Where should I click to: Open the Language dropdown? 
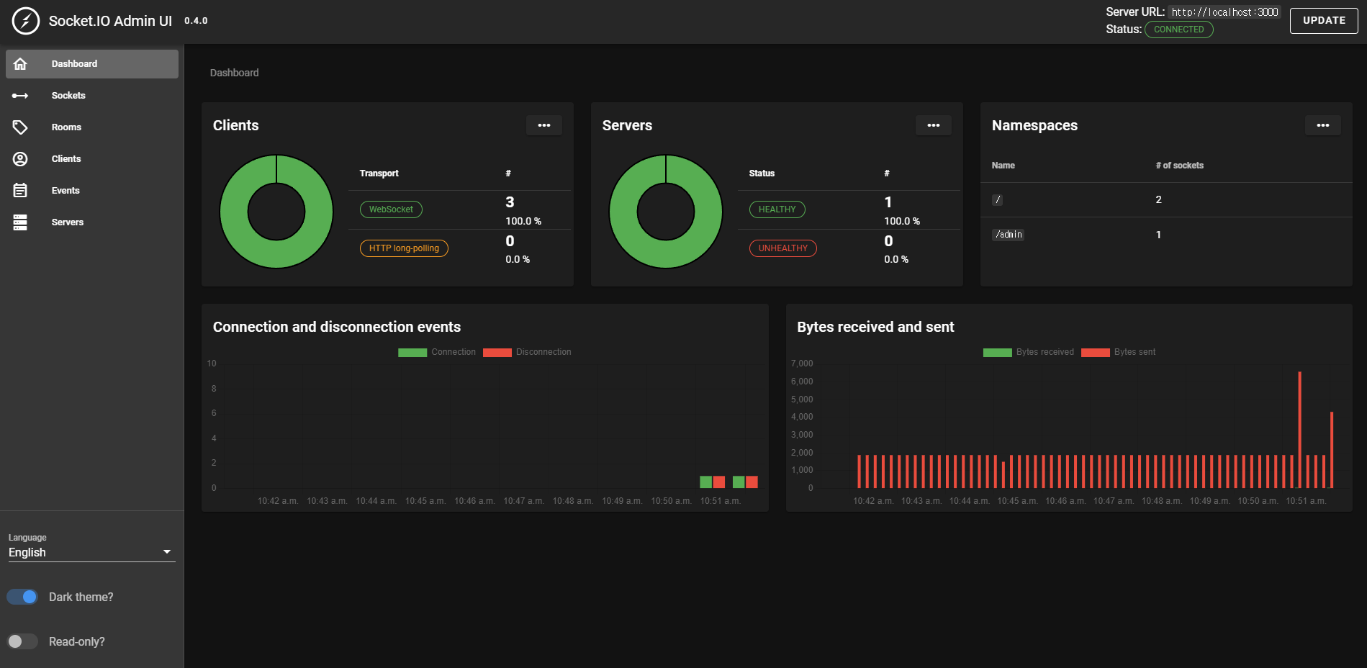coord(92,552)
